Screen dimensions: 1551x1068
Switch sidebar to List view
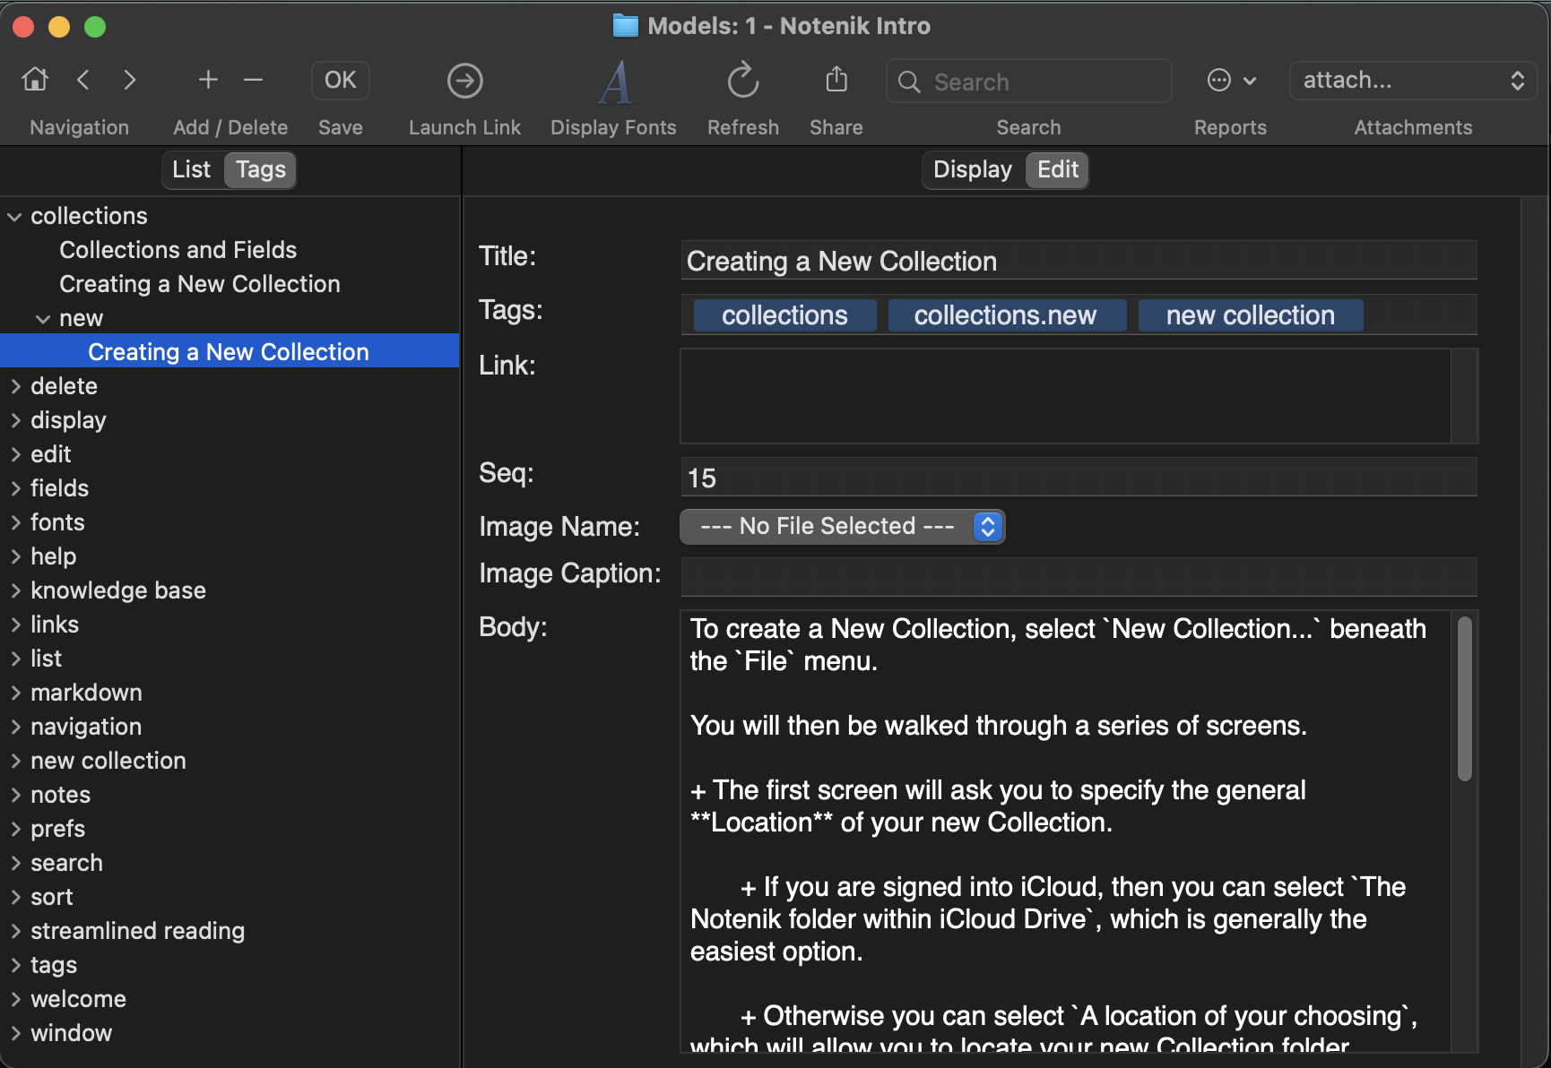pos(191,169)
